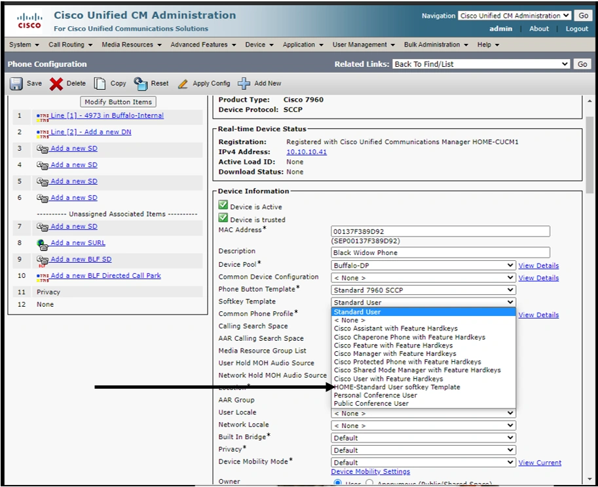Click the Add a new BLF SD link

pyautogui.click(x=81, y=259)
